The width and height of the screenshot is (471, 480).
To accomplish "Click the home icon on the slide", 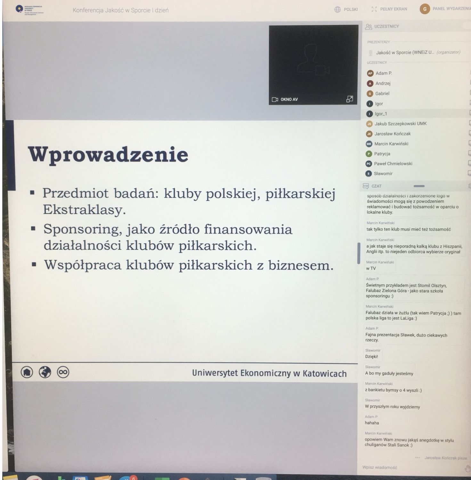I will pyautogui.click(x=27, y=372).
